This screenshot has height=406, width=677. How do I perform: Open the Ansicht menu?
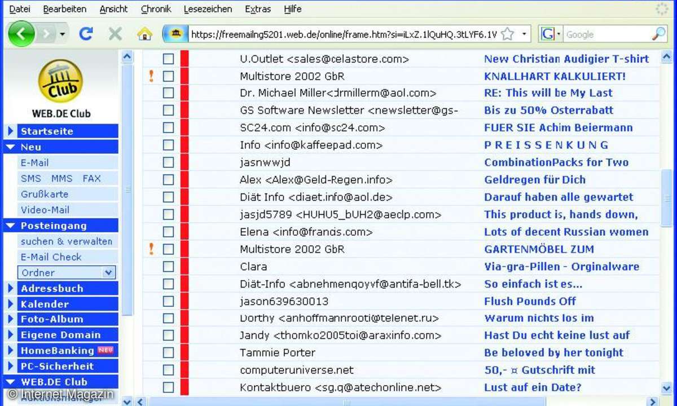[x=113, y=9]
